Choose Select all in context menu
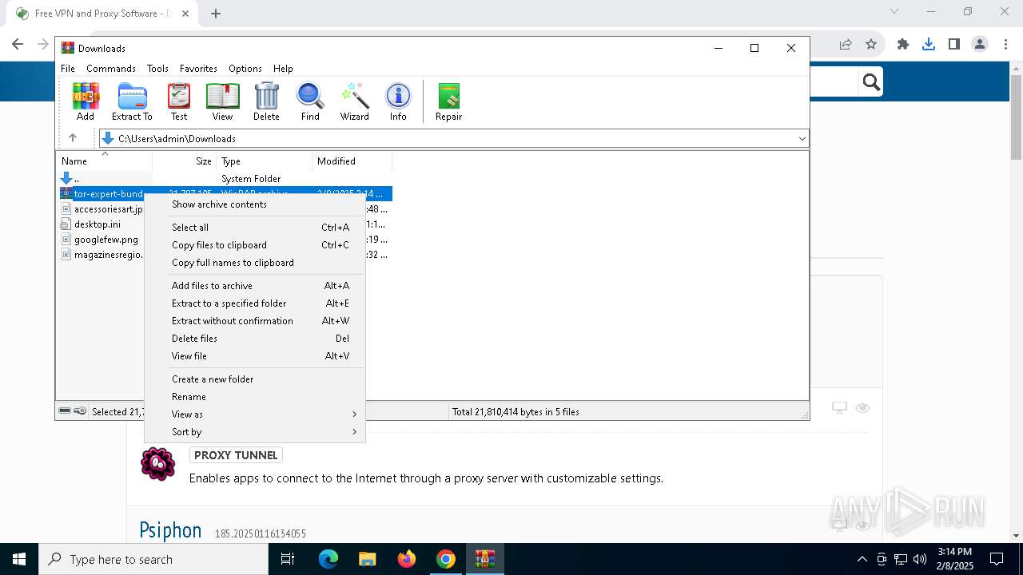 coord(254,228)
